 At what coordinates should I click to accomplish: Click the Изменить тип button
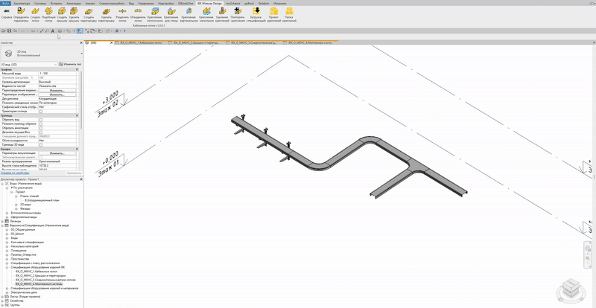click(x=71, y=65)
